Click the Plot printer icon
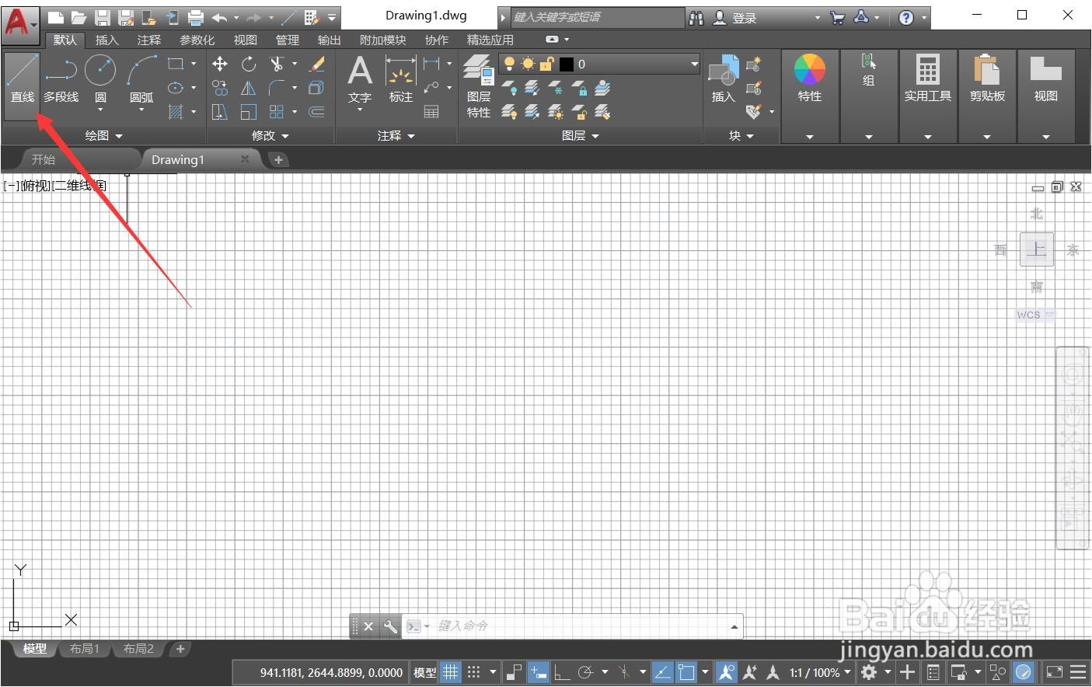The width and height of the screenshot is (1092, 687). [x=196, y=17]
